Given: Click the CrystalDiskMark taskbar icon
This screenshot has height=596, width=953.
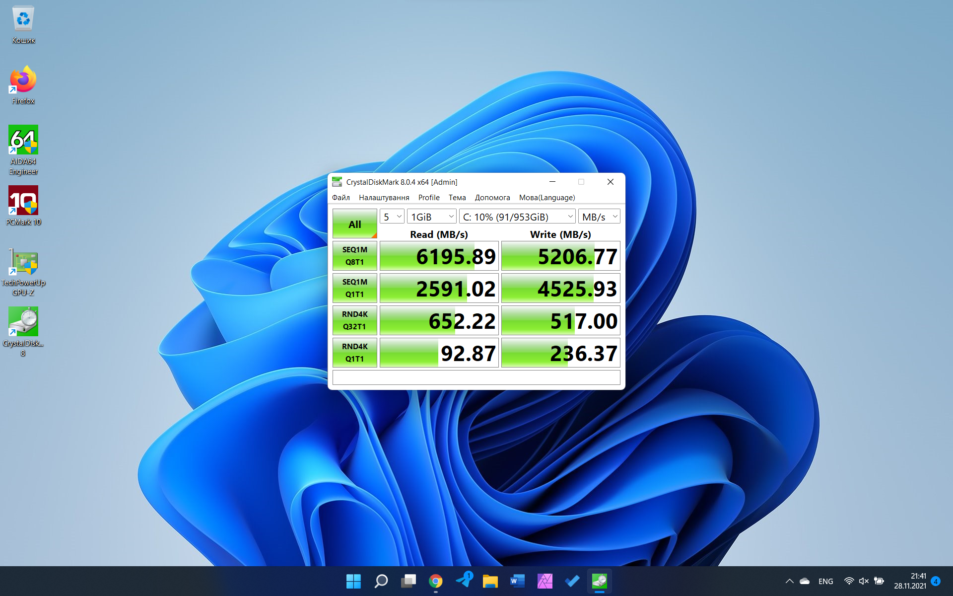Looking at the screenshot, I should tap(600, 581).
